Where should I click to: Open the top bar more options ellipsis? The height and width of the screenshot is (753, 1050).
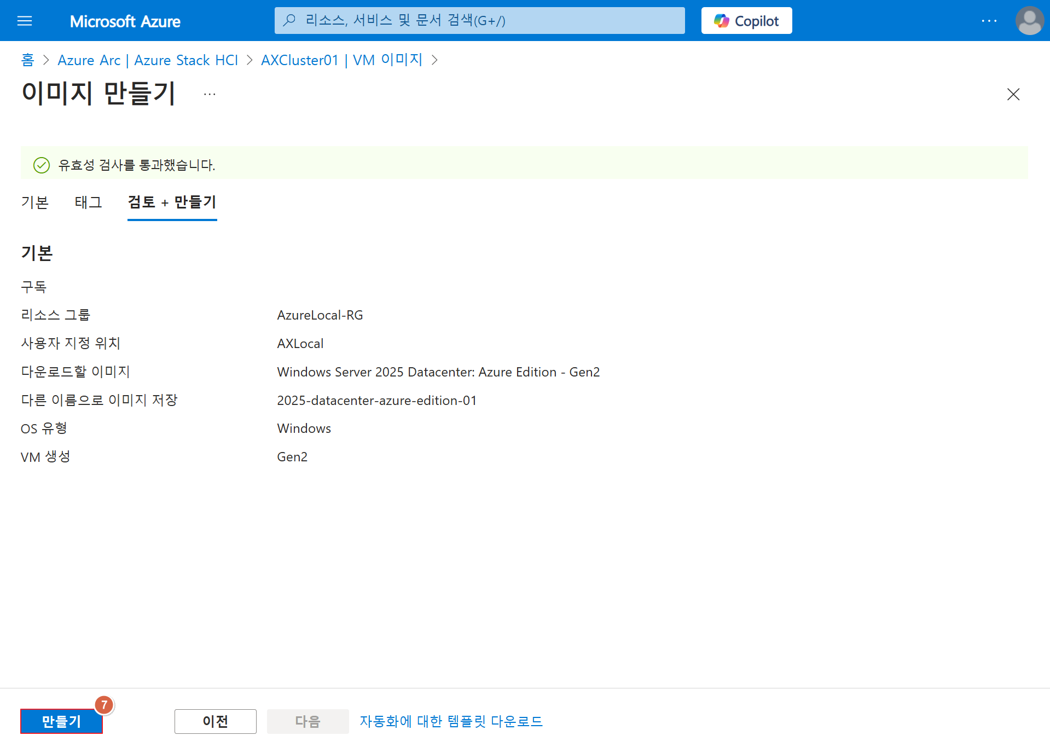pyautogui.click(x=989, y=21)
